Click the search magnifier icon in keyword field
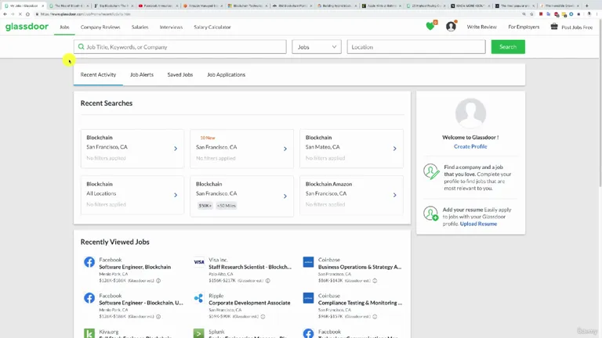 click(81, 47)
